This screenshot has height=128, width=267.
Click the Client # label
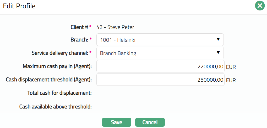point(79,27)
